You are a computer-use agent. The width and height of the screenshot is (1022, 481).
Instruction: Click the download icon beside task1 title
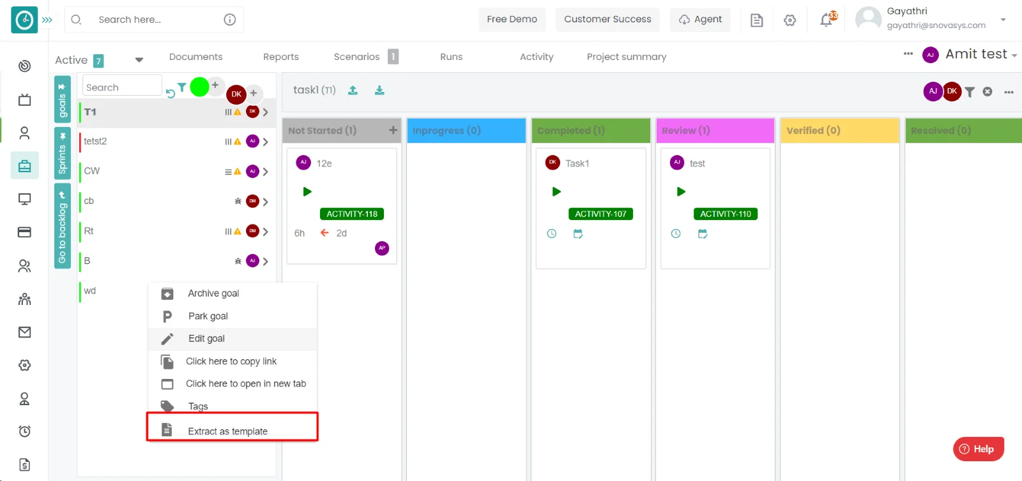pos(379,91)
